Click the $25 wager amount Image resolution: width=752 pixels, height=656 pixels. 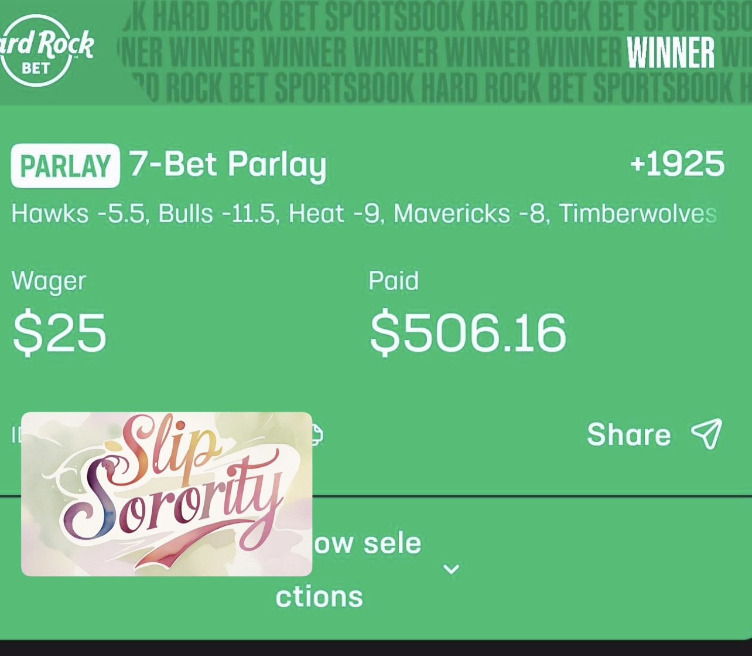tap(59, 333)
